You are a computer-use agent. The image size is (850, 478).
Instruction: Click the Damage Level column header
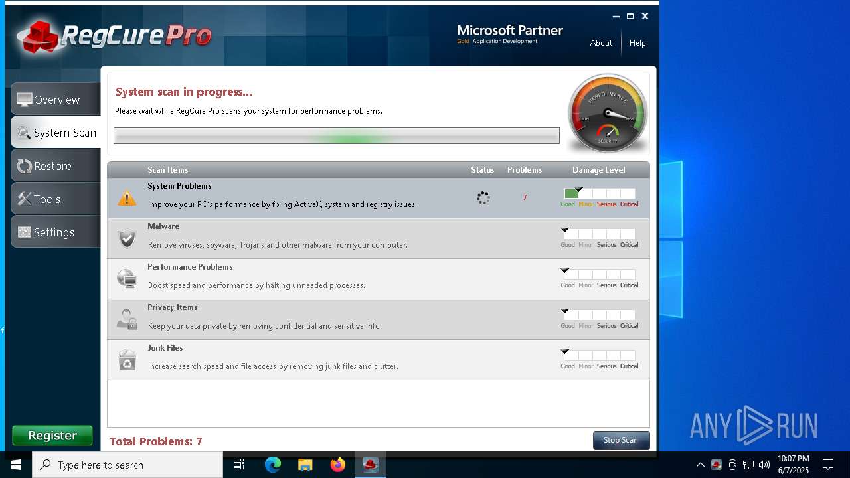coord(599,170)
